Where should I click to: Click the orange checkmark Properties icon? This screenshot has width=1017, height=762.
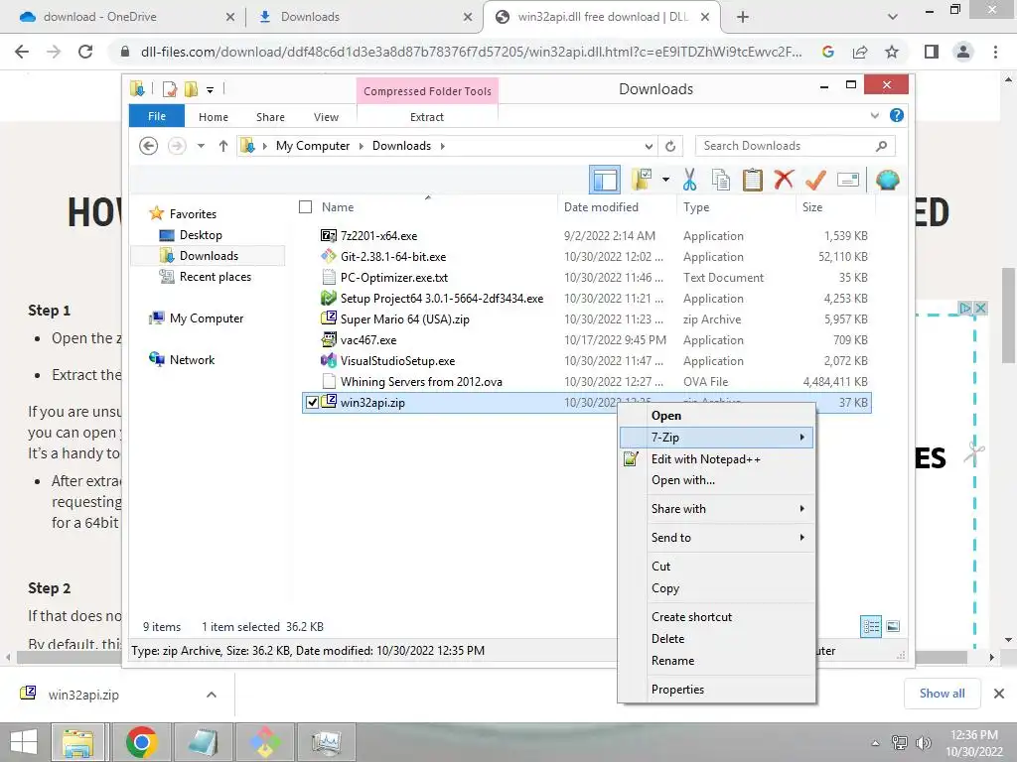coord(815,180)
